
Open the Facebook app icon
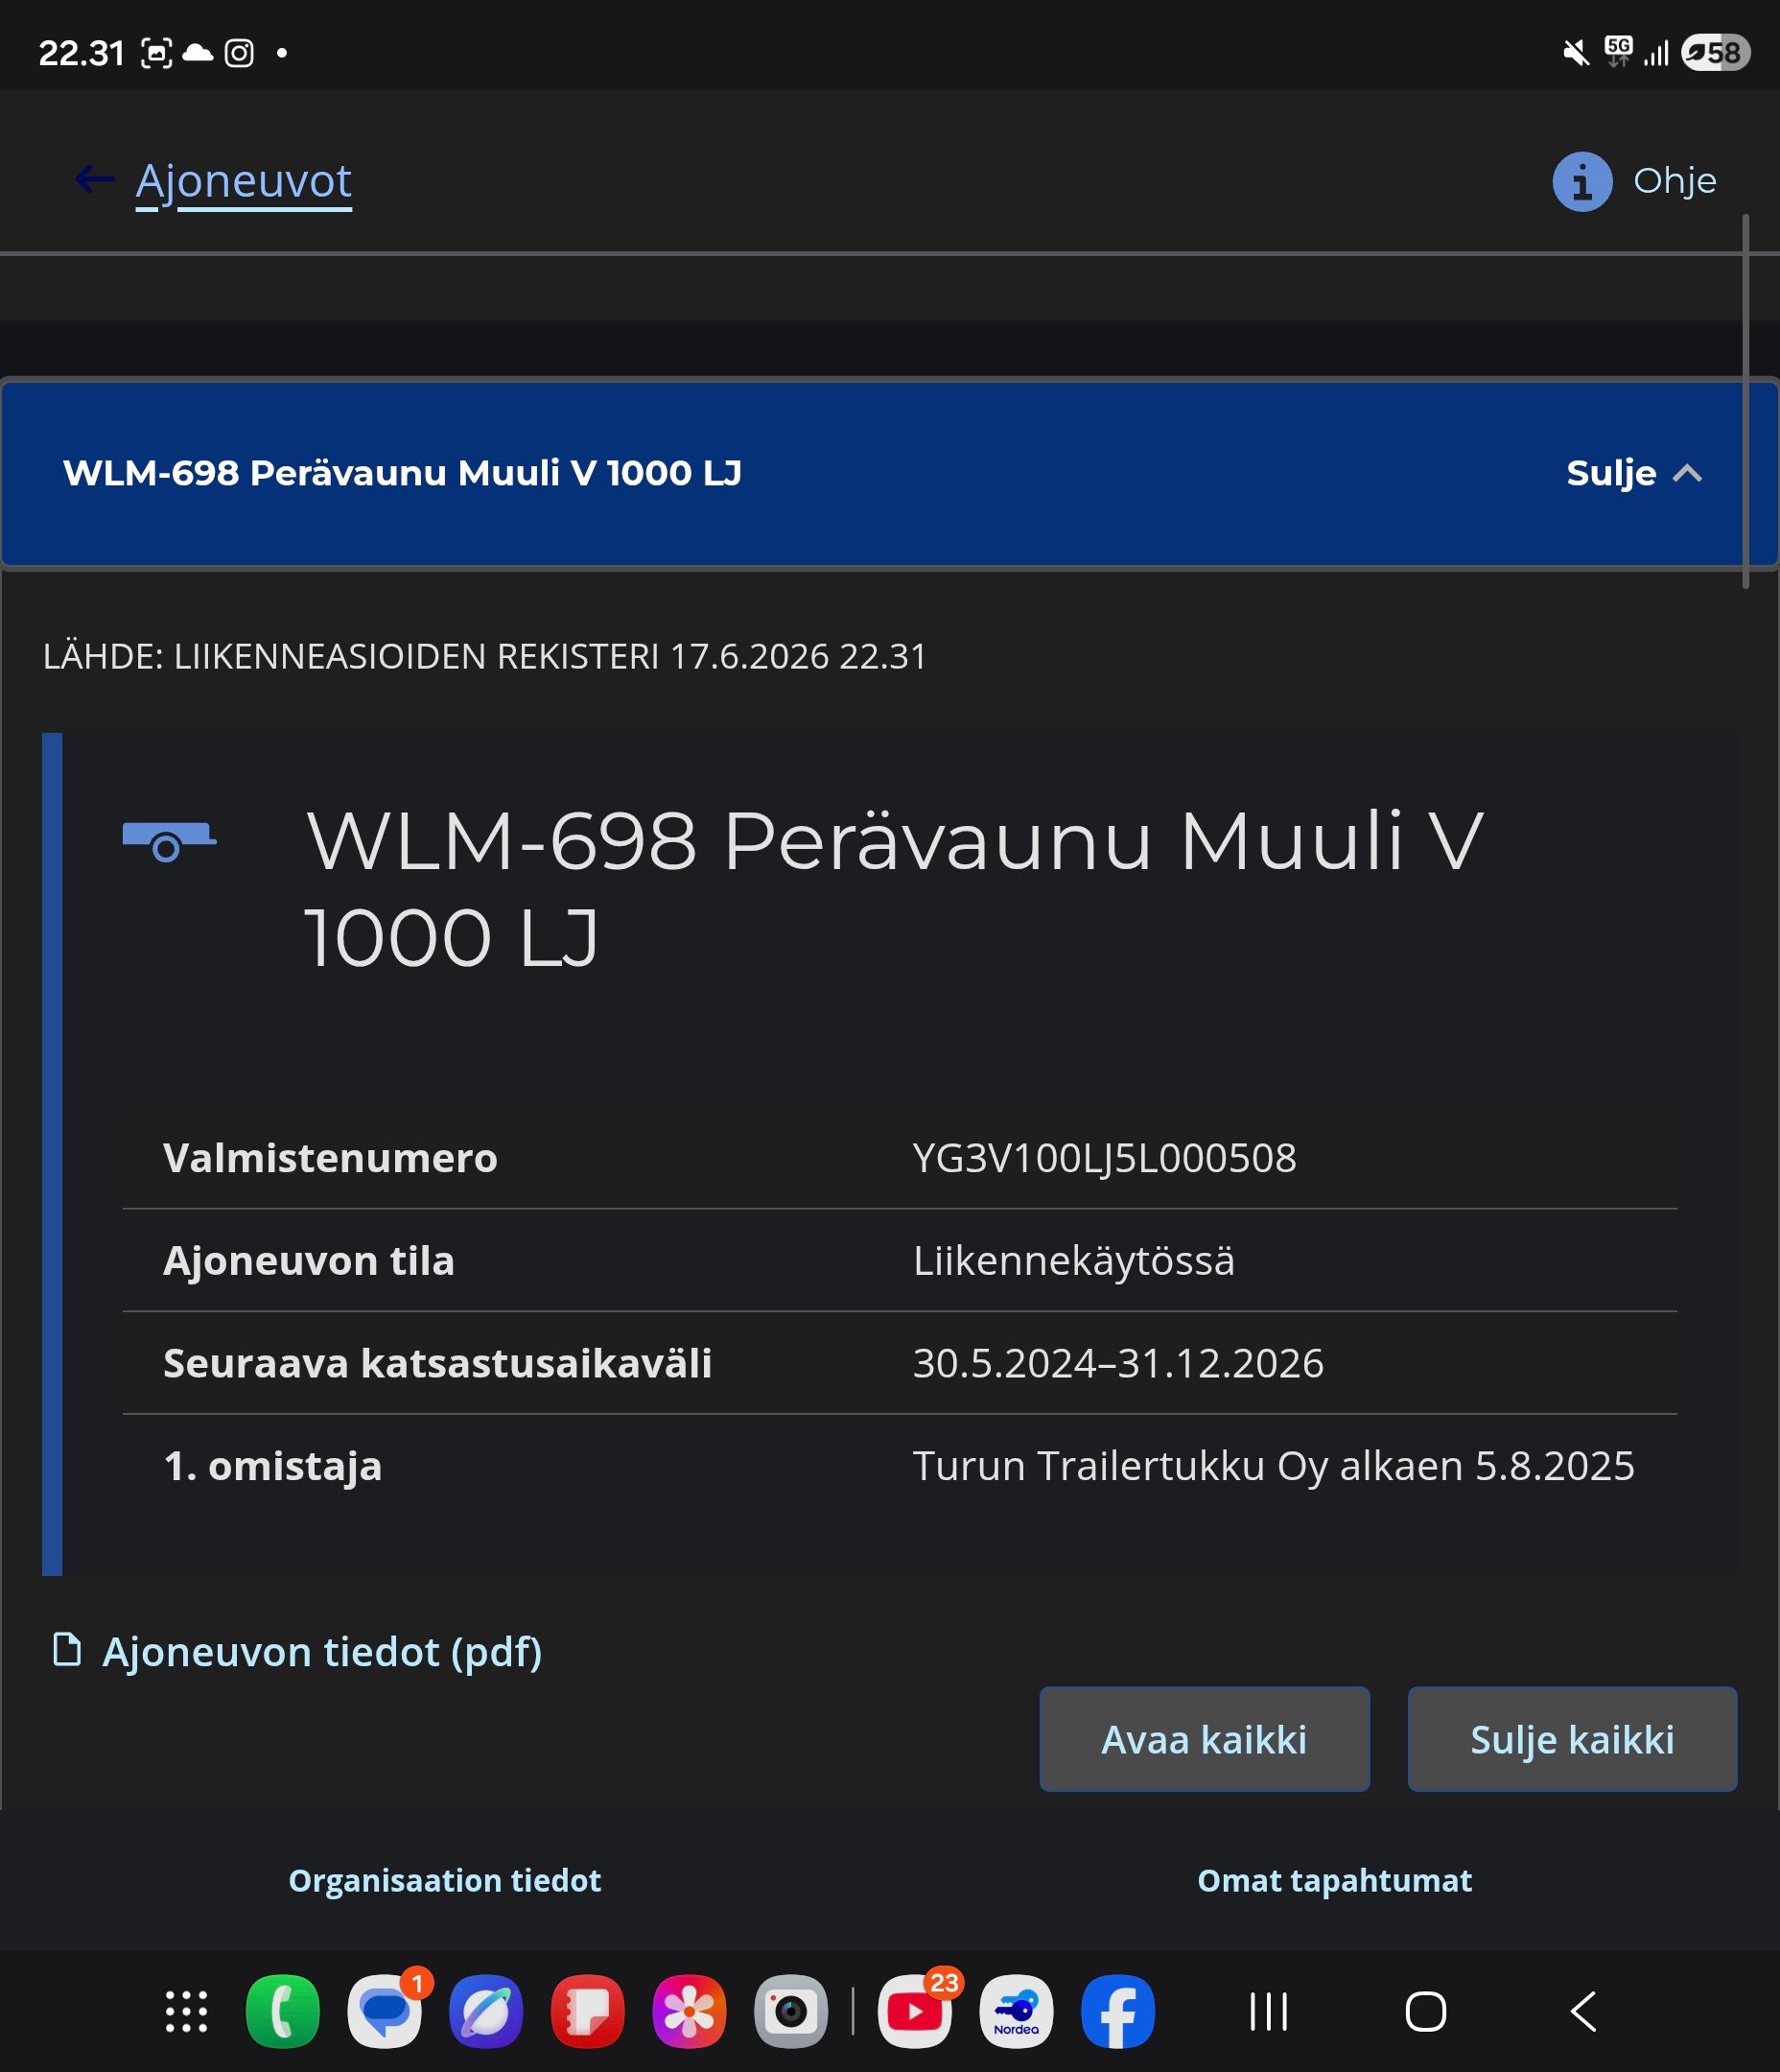click(1118, 2011)
